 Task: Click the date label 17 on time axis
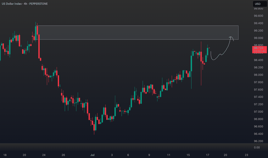pyautogui.click(x=208, y=155)
